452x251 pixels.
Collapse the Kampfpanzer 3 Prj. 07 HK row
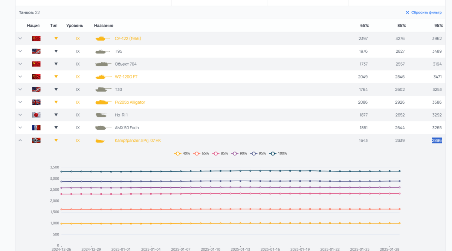pos(20,141)
